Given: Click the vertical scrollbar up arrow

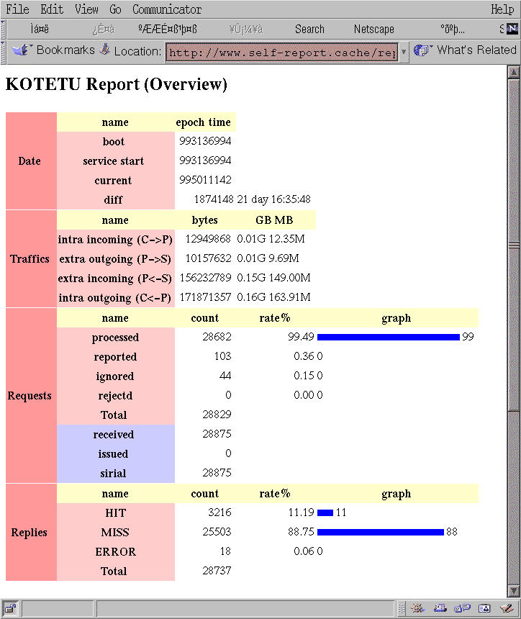Looking at the screenshot, I should tap(514, 73).
